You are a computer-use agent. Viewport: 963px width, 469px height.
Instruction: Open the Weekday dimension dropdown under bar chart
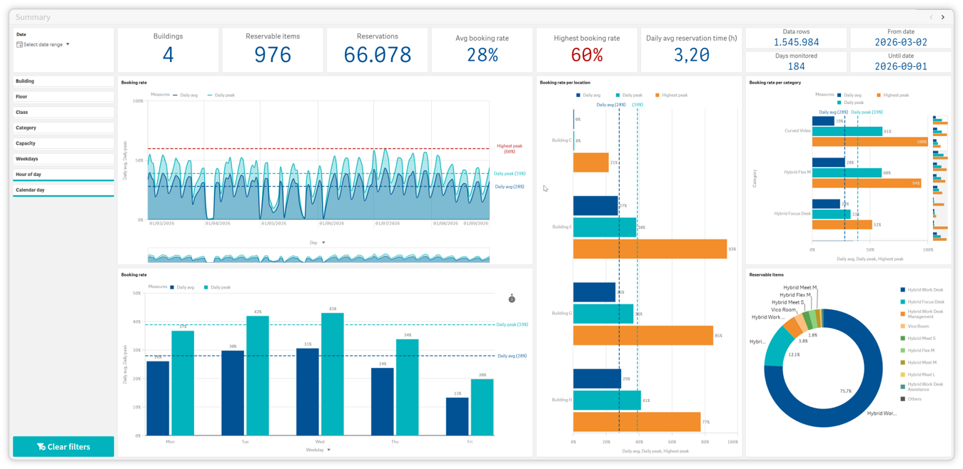[x=318, y=450]
